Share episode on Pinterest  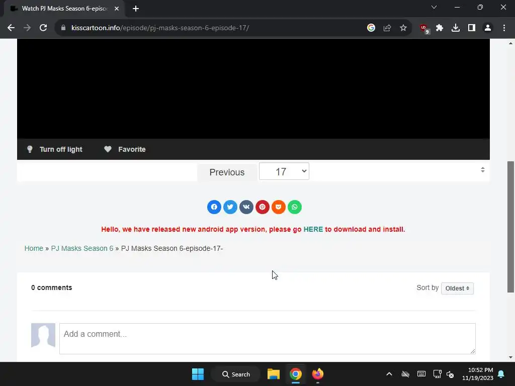pyautogui.click(x=262, y=207)
